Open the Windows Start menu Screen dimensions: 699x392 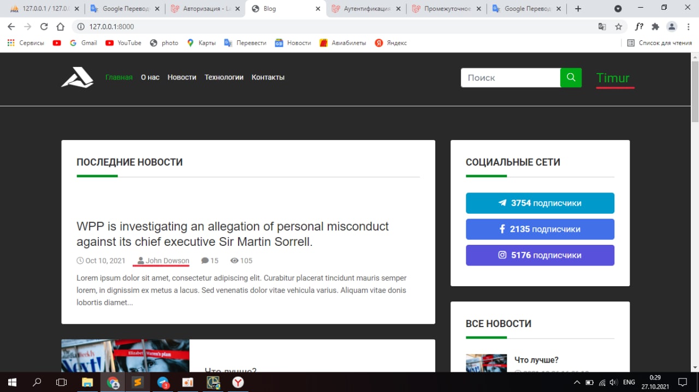click(x=11, y=382)
